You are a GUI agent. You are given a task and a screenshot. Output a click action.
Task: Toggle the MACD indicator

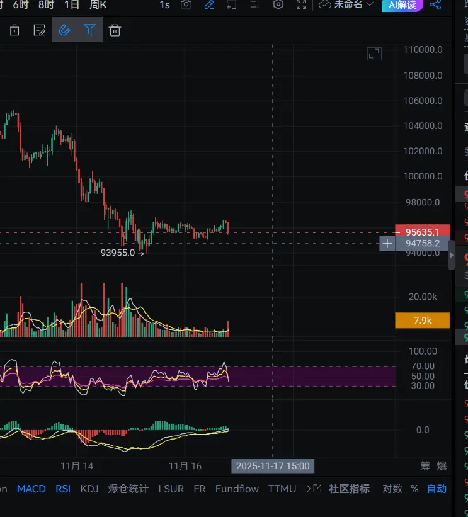(x=31, y=489)
